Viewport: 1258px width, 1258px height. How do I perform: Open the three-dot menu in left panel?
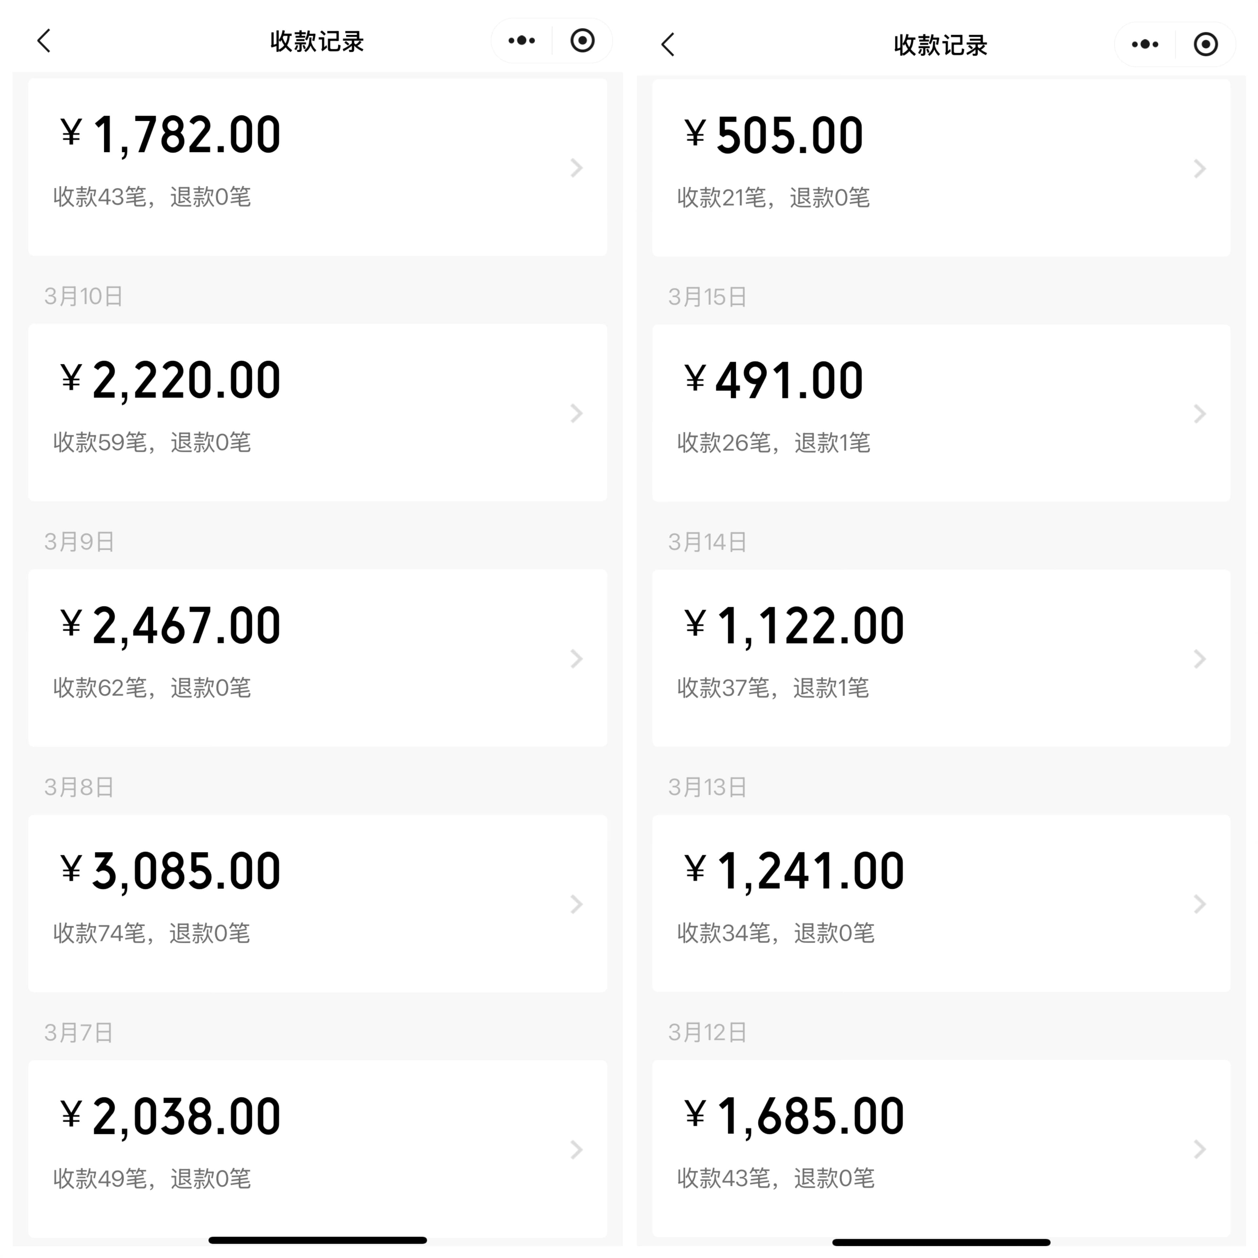[522, 41]
